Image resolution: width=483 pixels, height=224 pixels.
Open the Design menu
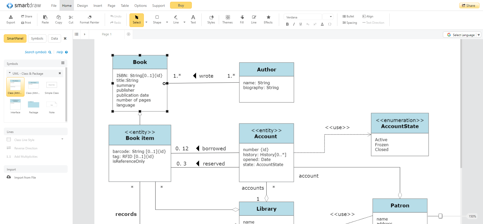click(x=83, y=6)
